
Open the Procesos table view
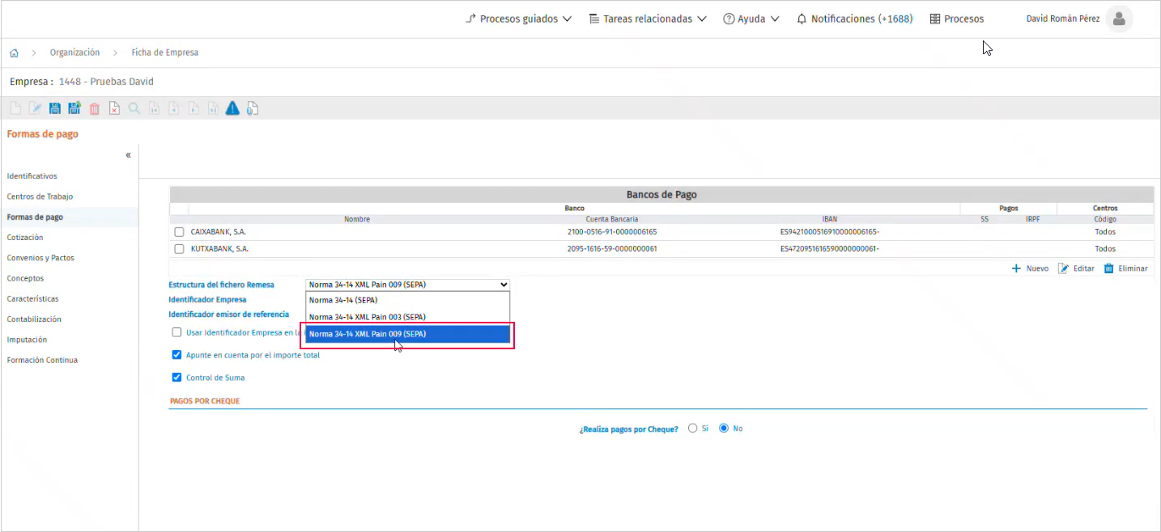[x=957, y=19]
